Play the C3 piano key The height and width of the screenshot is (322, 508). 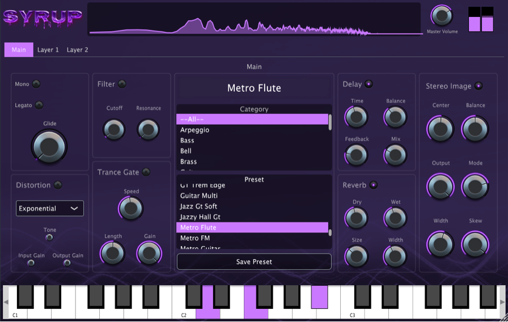pyautogui.click(x=352, y=312)
